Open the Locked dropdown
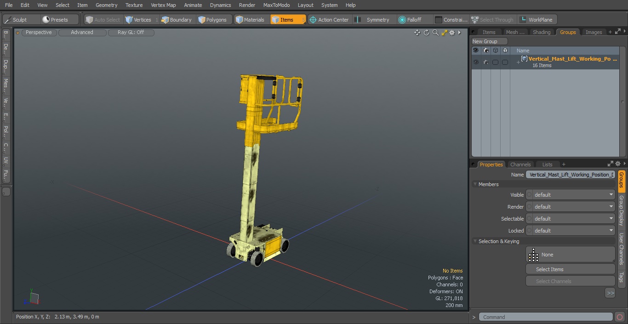This screenshot has width=628, height=324. 570,231
